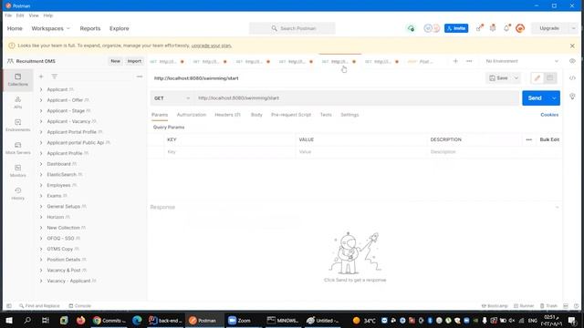Switch to the Authorization tab

[191, 115]
